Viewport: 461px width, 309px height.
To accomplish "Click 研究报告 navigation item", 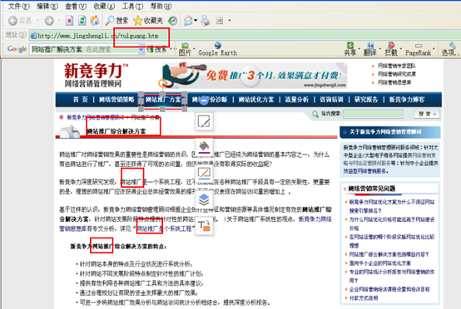I will click(366, 100).
